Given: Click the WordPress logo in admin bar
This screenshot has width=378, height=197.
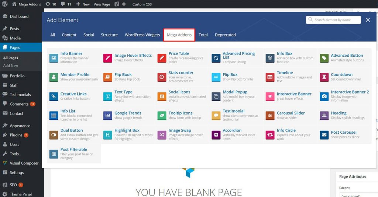Looking at the screenshot, I should (4, 4).
